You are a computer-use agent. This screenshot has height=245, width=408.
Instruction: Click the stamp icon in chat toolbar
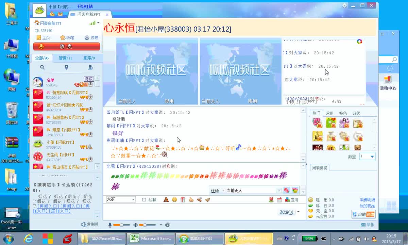pos(199,200)
